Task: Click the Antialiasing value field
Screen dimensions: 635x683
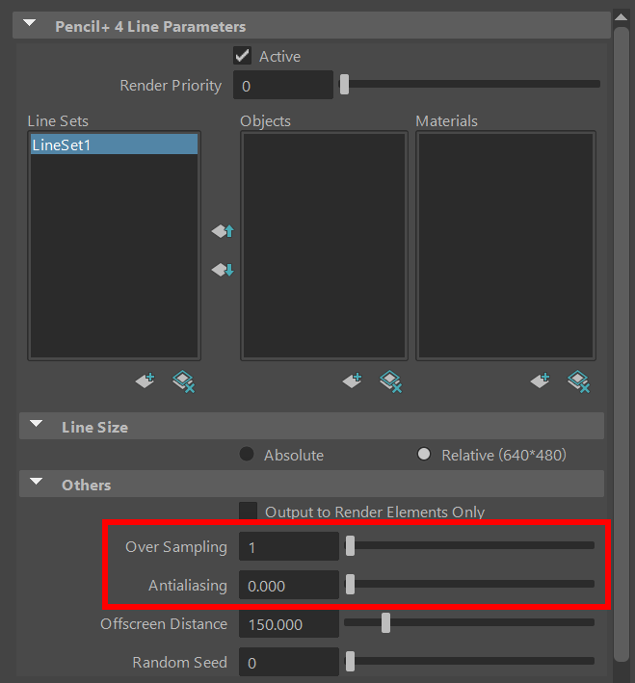Action: click(288, 585)
